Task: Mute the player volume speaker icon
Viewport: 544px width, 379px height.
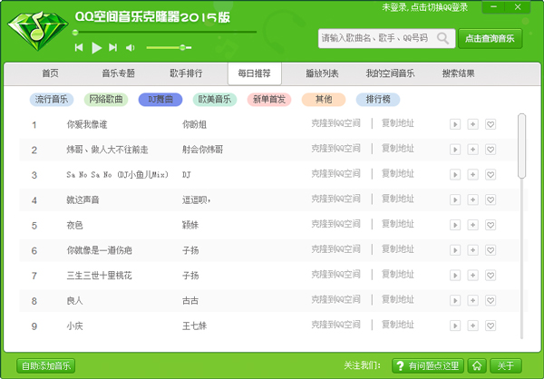Action: (130, 47)
